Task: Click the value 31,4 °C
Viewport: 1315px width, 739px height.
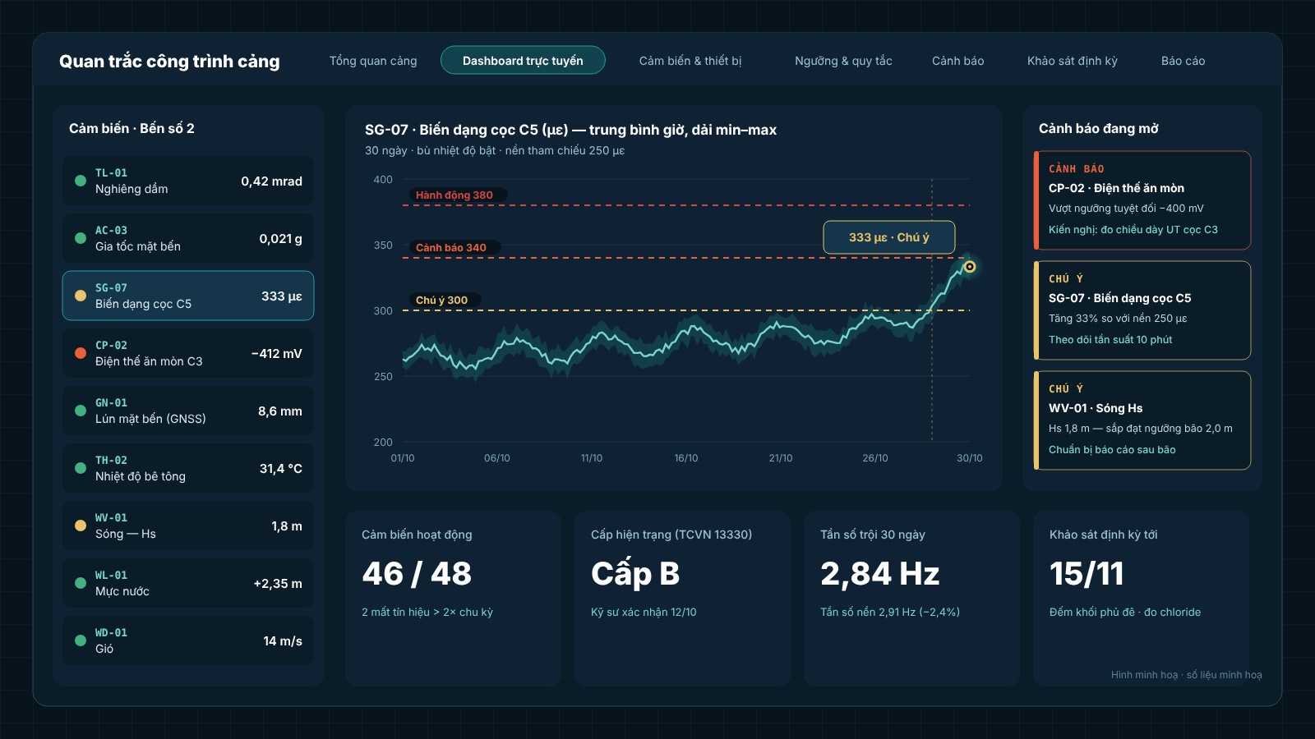Action: tap(281, 469)
